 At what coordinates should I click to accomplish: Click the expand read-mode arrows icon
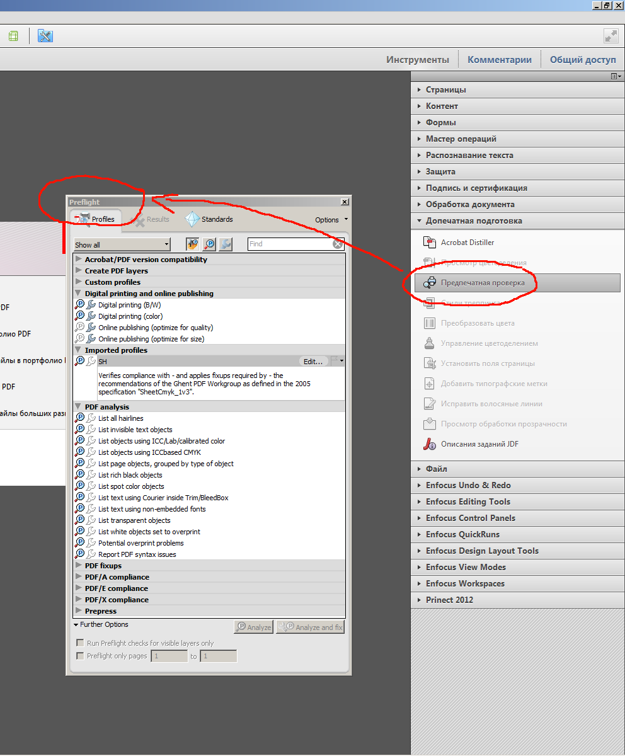pyautogui.click(x=611, y=36)
